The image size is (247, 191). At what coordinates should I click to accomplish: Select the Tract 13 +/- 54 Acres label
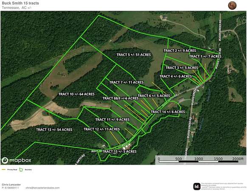tap(54, 129)
